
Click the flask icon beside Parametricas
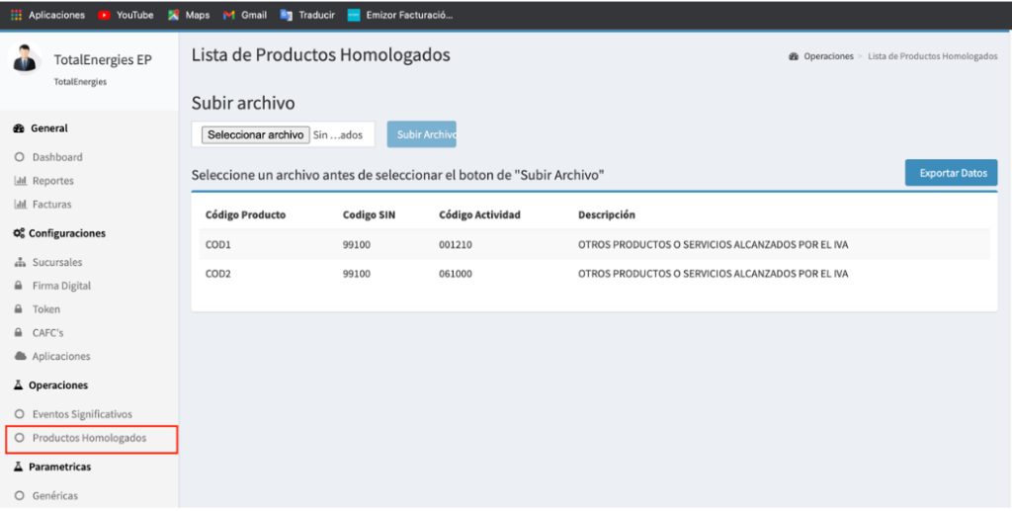tap(19, 468)
